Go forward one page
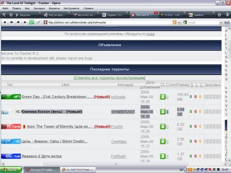The width and height of the screenshot is (231, 173). (x=18, y=22)
